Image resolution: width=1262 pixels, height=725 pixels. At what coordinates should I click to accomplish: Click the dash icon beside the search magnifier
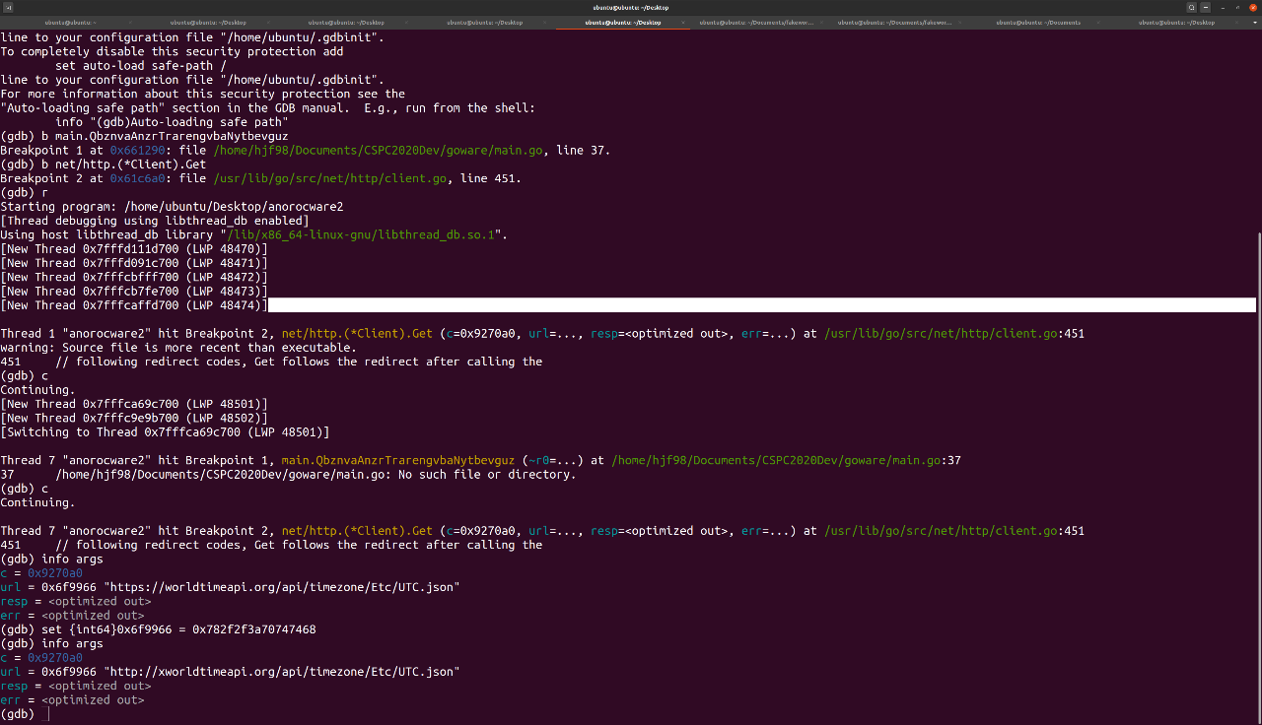coord(1205,7)
